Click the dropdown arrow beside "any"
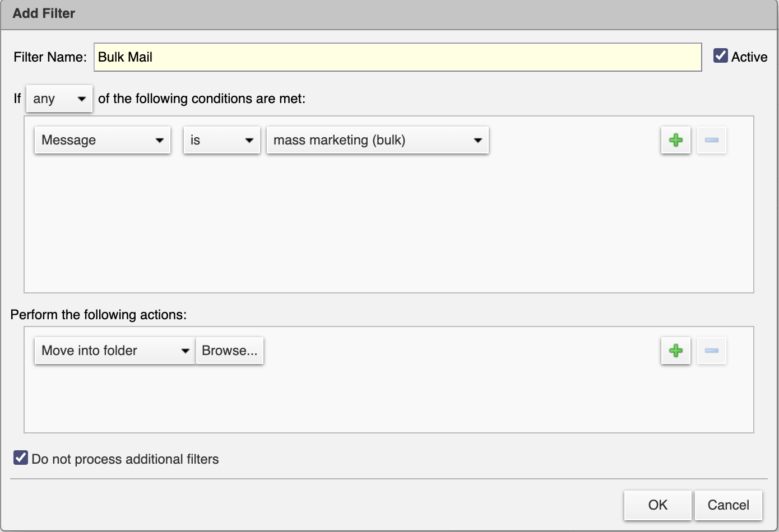The height and width of the screenshot is (532, 779). coord(82,99)
